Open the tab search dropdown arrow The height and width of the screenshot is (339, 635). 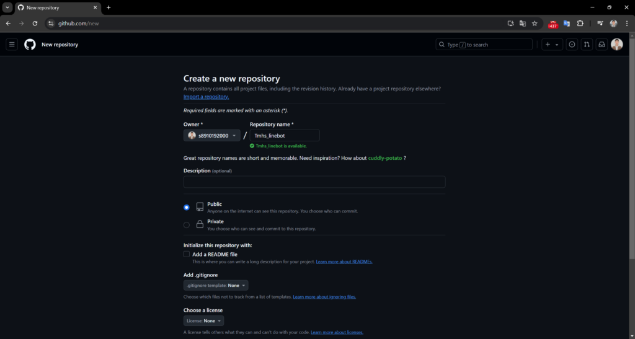click(x=7, y=7)
